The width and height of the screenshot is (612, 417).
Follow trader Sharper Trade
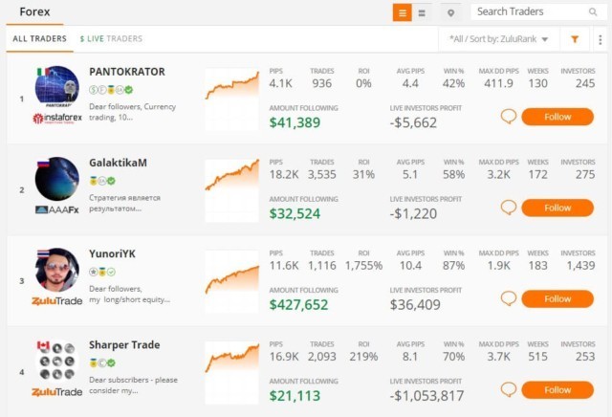pyautogui.click(x=557, y=390)
